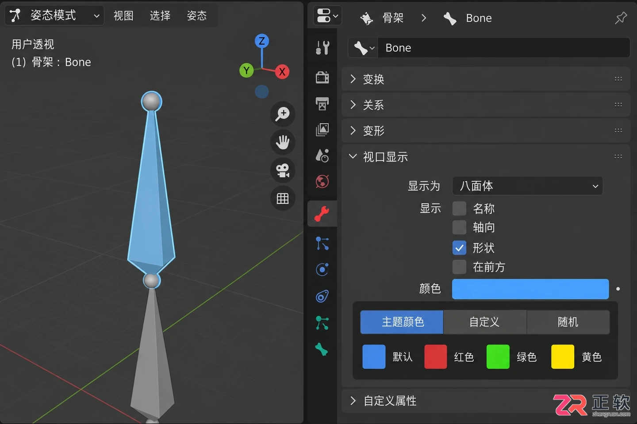637x424 pixels.
Task: Open the Physics properties tab
Action: pos(322,269)
